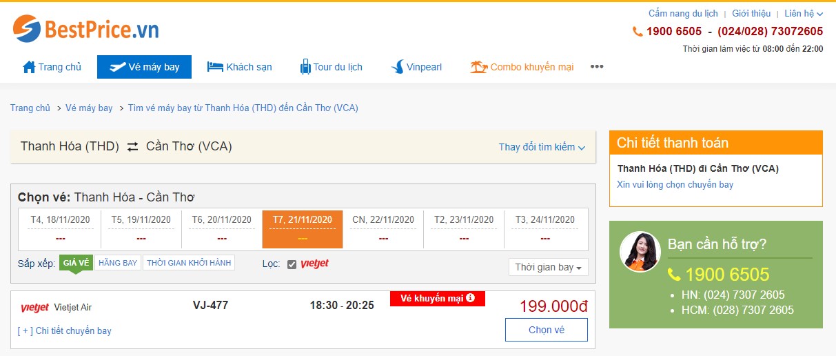This screenshot has width=836, height=356.
Task: Click the HCM: (028) 7307 2605 number
Action: click(737, 310)
